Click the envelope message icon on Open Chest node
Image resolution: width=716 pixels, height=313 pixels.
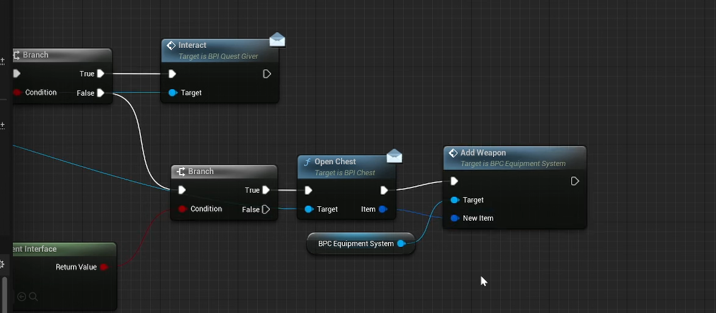click(x=394, y=156)
